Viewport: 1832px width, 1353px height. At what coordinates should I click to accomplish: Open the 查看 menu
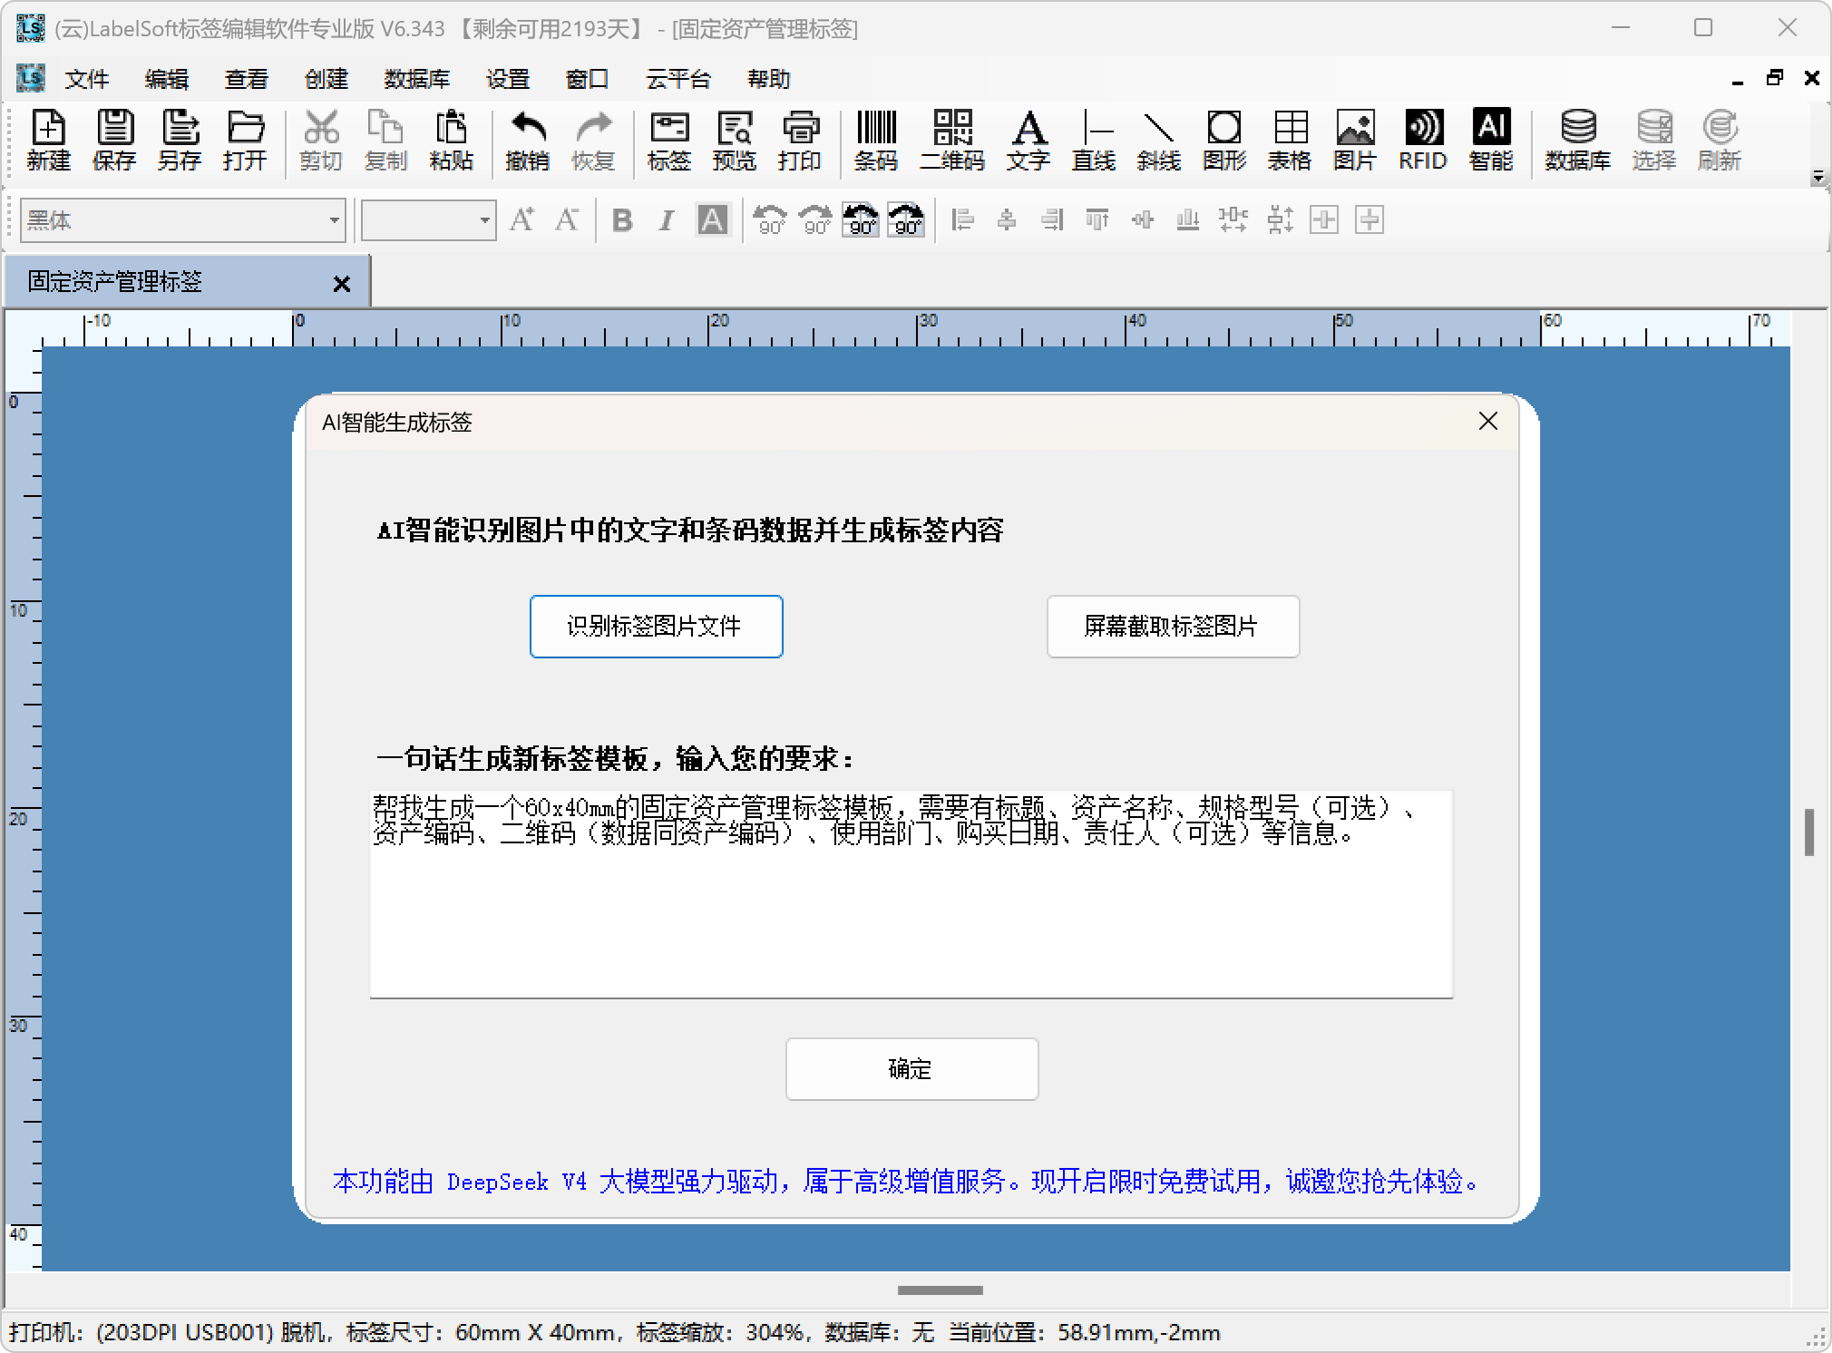pyautogui.click(x=247, y=80)
